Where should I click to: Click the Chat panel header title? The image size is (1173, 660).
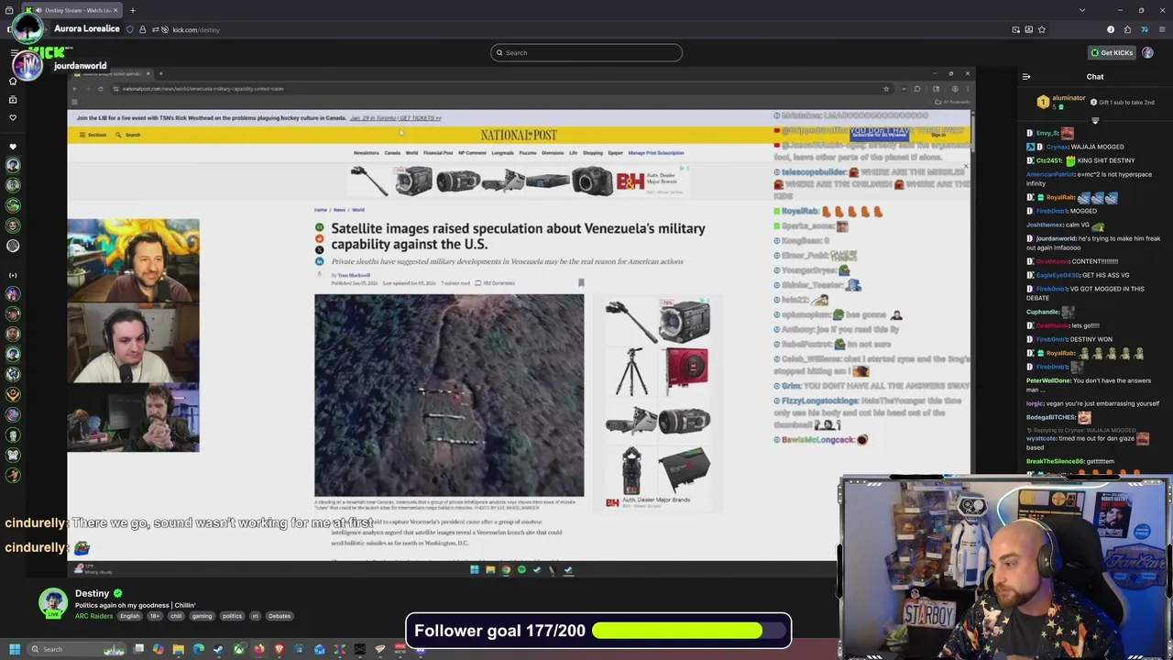click(1095, 77)
